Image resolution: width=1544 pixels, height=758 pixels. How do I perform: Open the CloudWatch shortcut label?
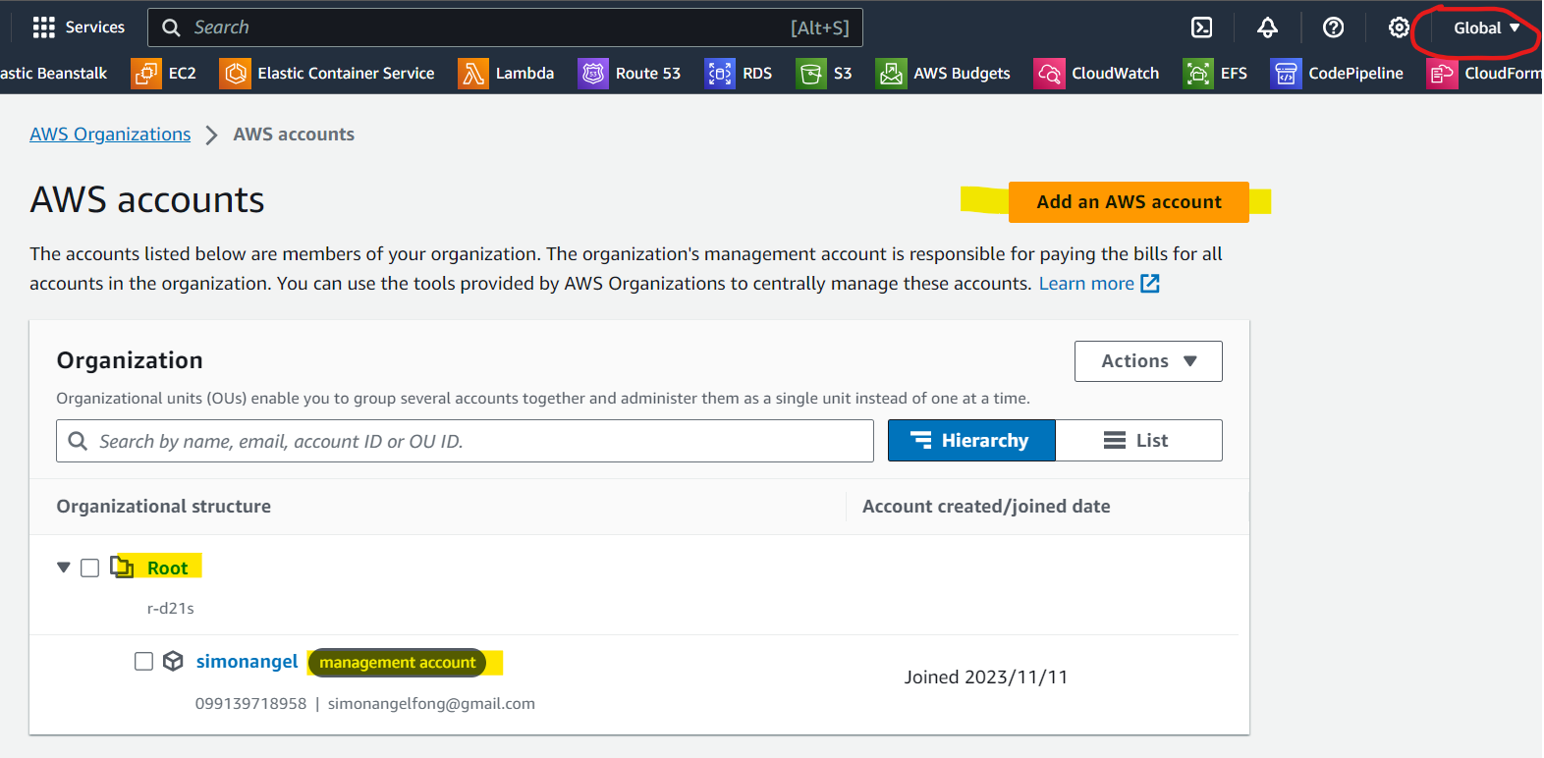click(1115, 74)
